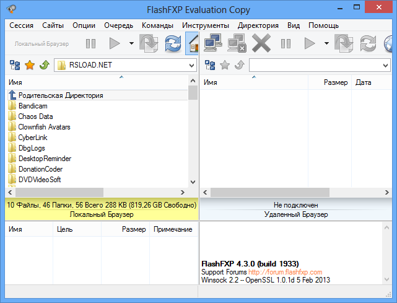Image resolution: width=397 pixels, height=303 pixels.
Task: Sort remote list by Размер column
Action: [329, 82]
